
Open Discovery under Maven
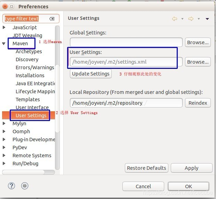[27, 59]
